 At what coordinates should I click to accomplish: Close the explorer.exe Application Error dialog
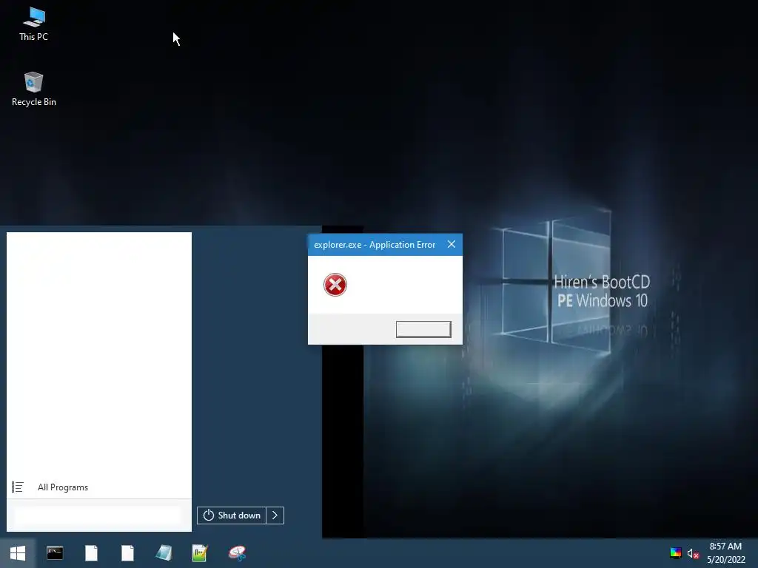(452, 244)
